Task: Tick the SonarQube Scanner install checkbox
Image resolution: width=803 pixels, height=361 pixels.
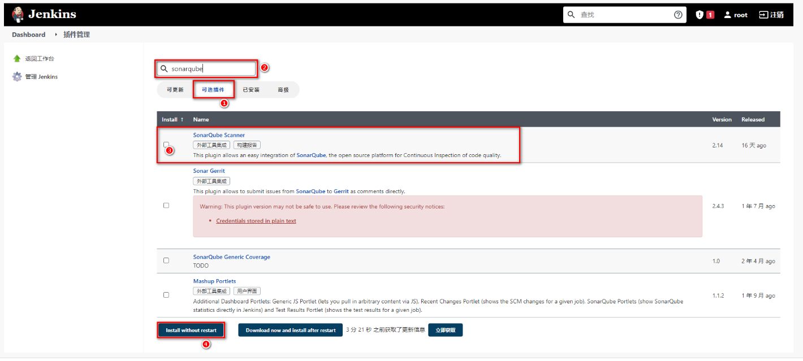Action: coord(166,145)
